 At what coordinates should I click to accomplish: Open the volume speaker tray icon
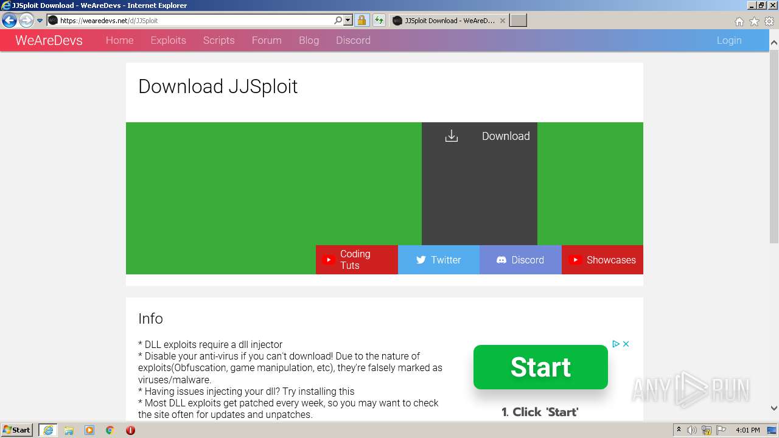692,430
